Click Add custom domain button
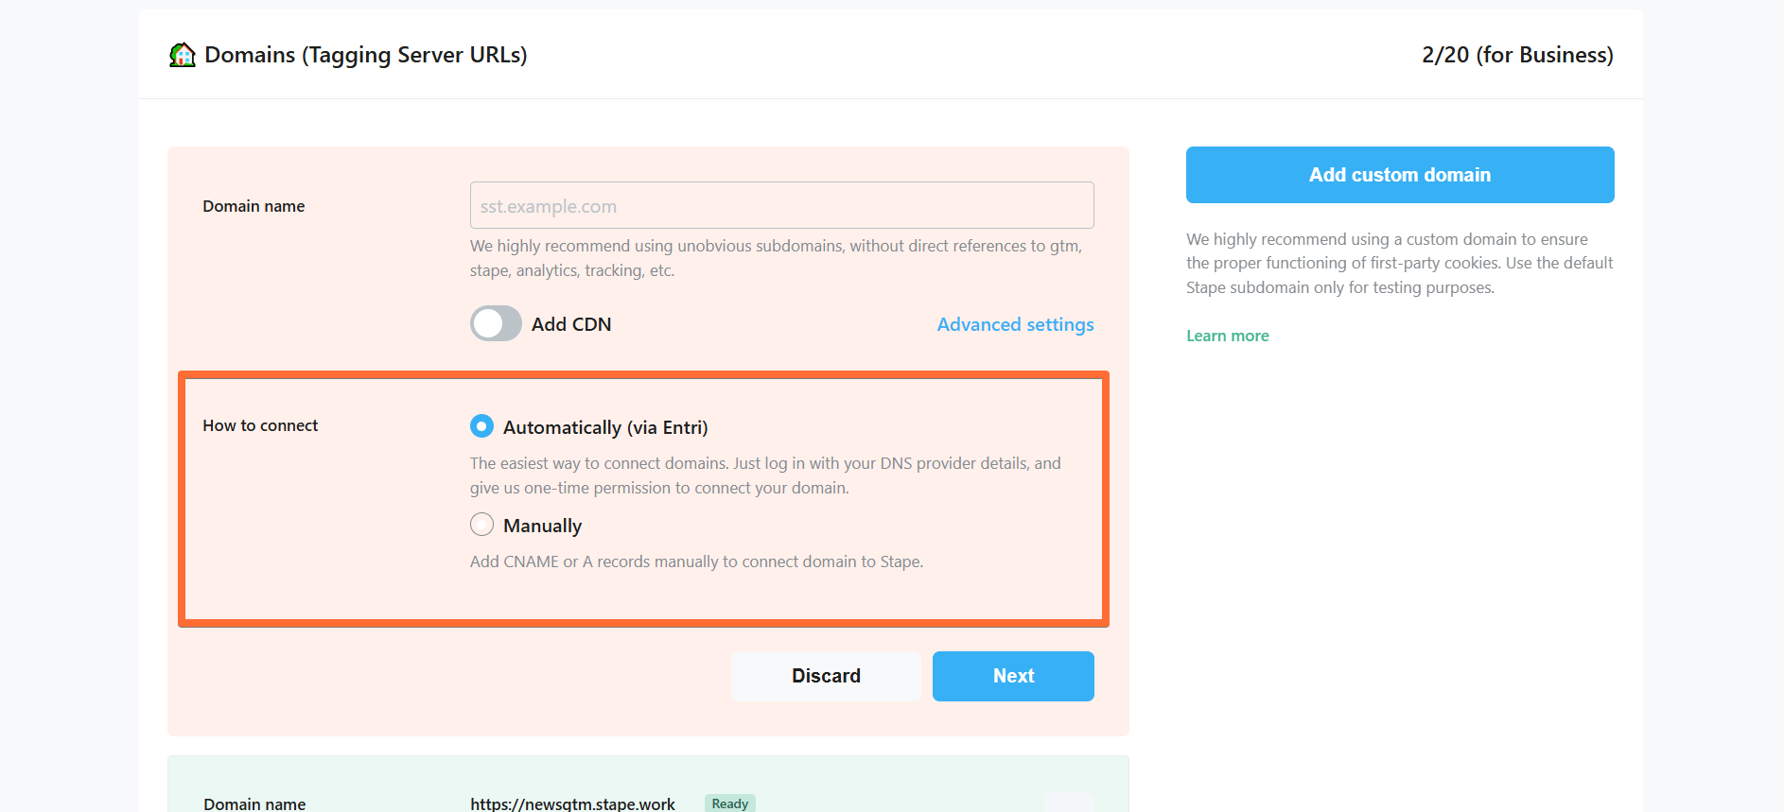 pos(1400,175)
